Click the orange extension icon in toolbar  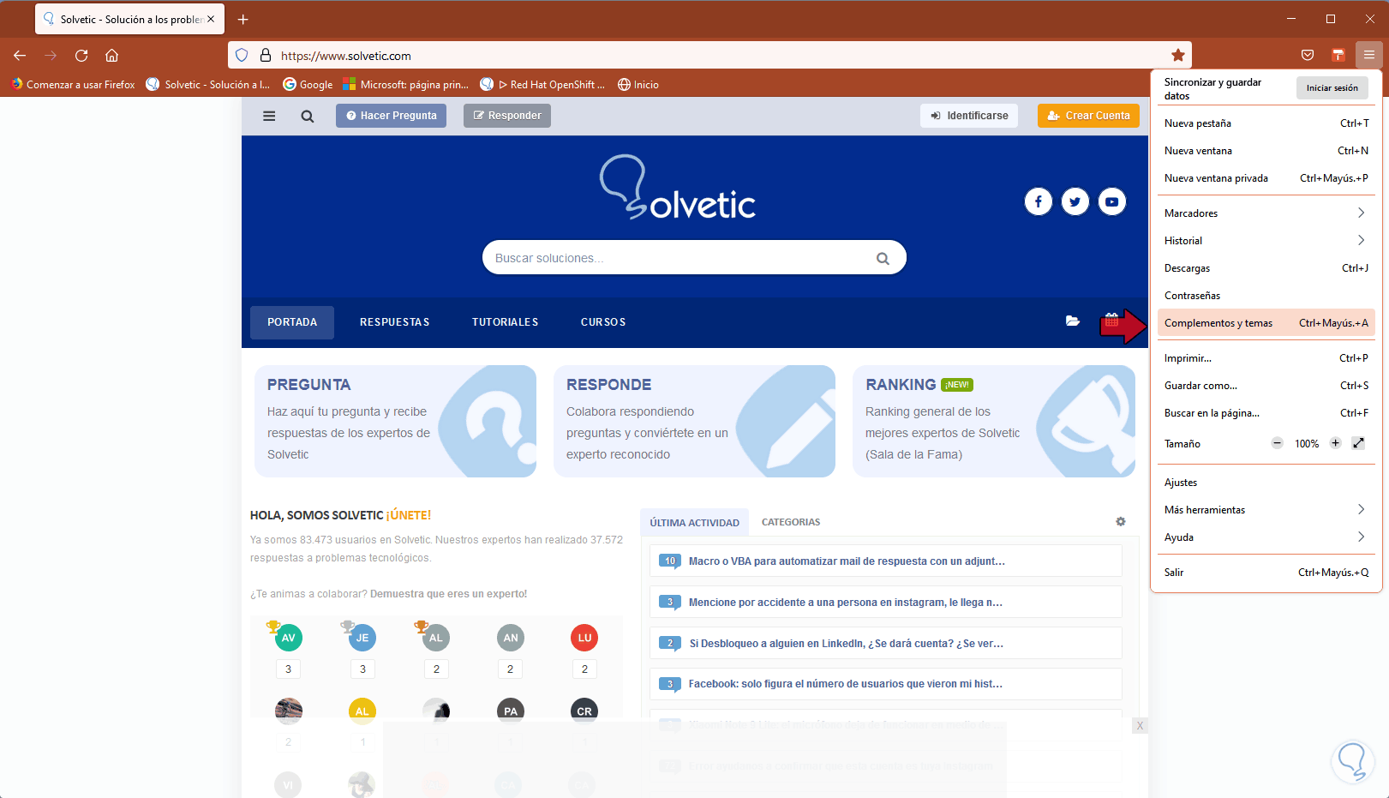(1338, 56)
